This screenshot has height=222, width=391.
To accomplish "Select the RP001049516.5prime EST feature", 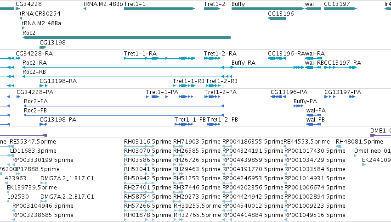I will point(285,220).
